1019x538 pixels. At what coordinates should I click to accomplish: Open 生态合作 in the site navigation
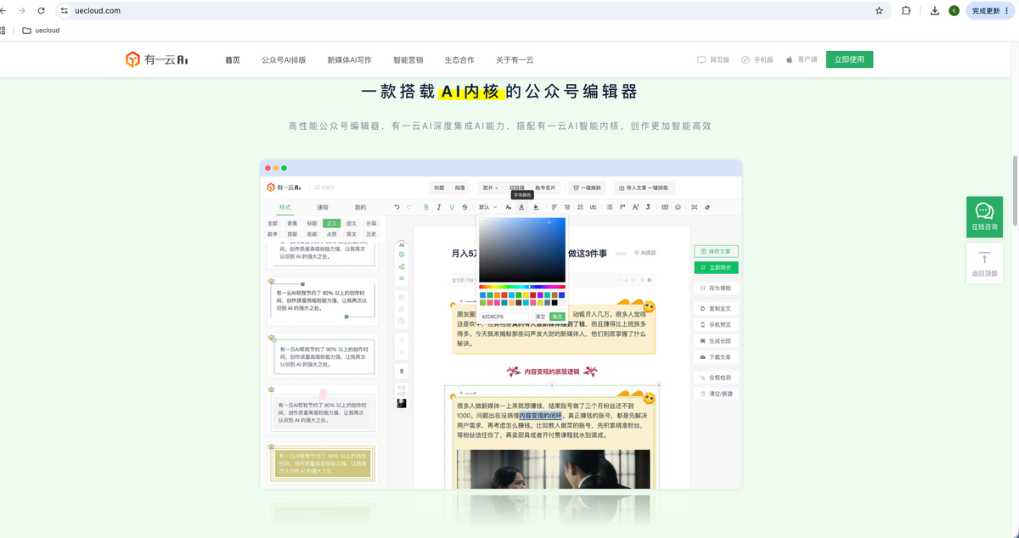tap(459, 60)
